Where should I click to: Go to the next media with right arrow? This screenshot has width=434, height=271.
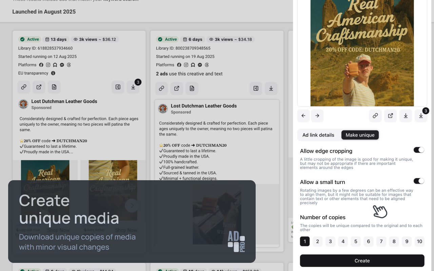[x=317, y=116]
